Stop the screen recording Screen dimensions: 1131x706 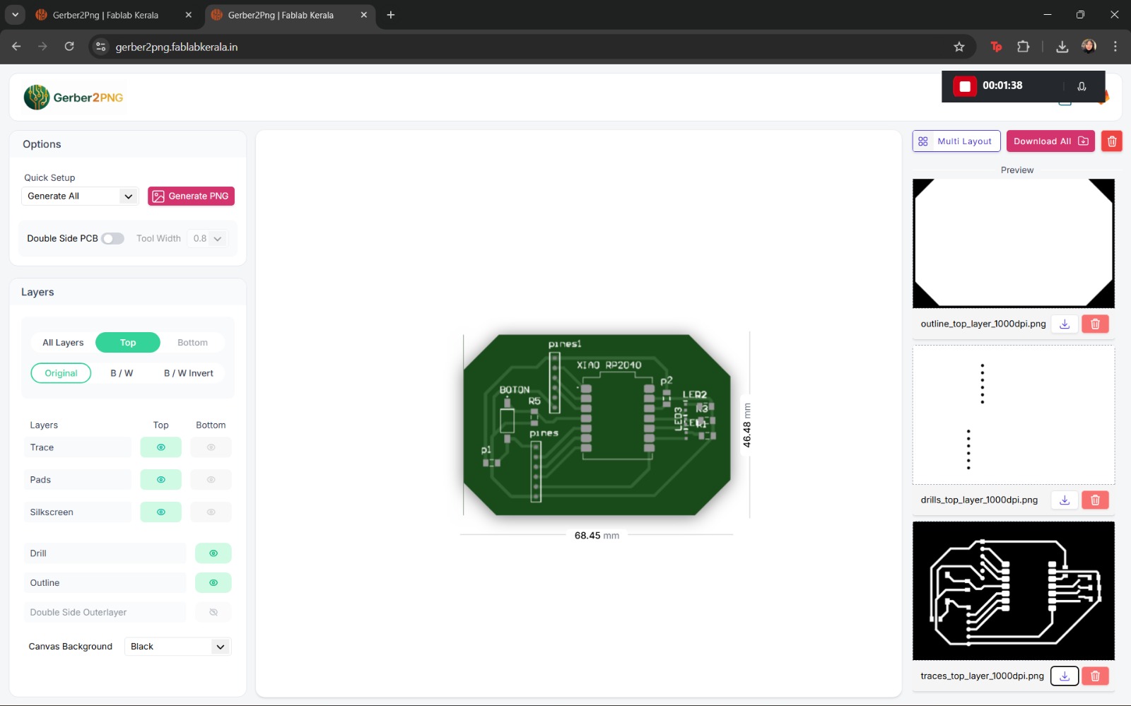[965, 86]
